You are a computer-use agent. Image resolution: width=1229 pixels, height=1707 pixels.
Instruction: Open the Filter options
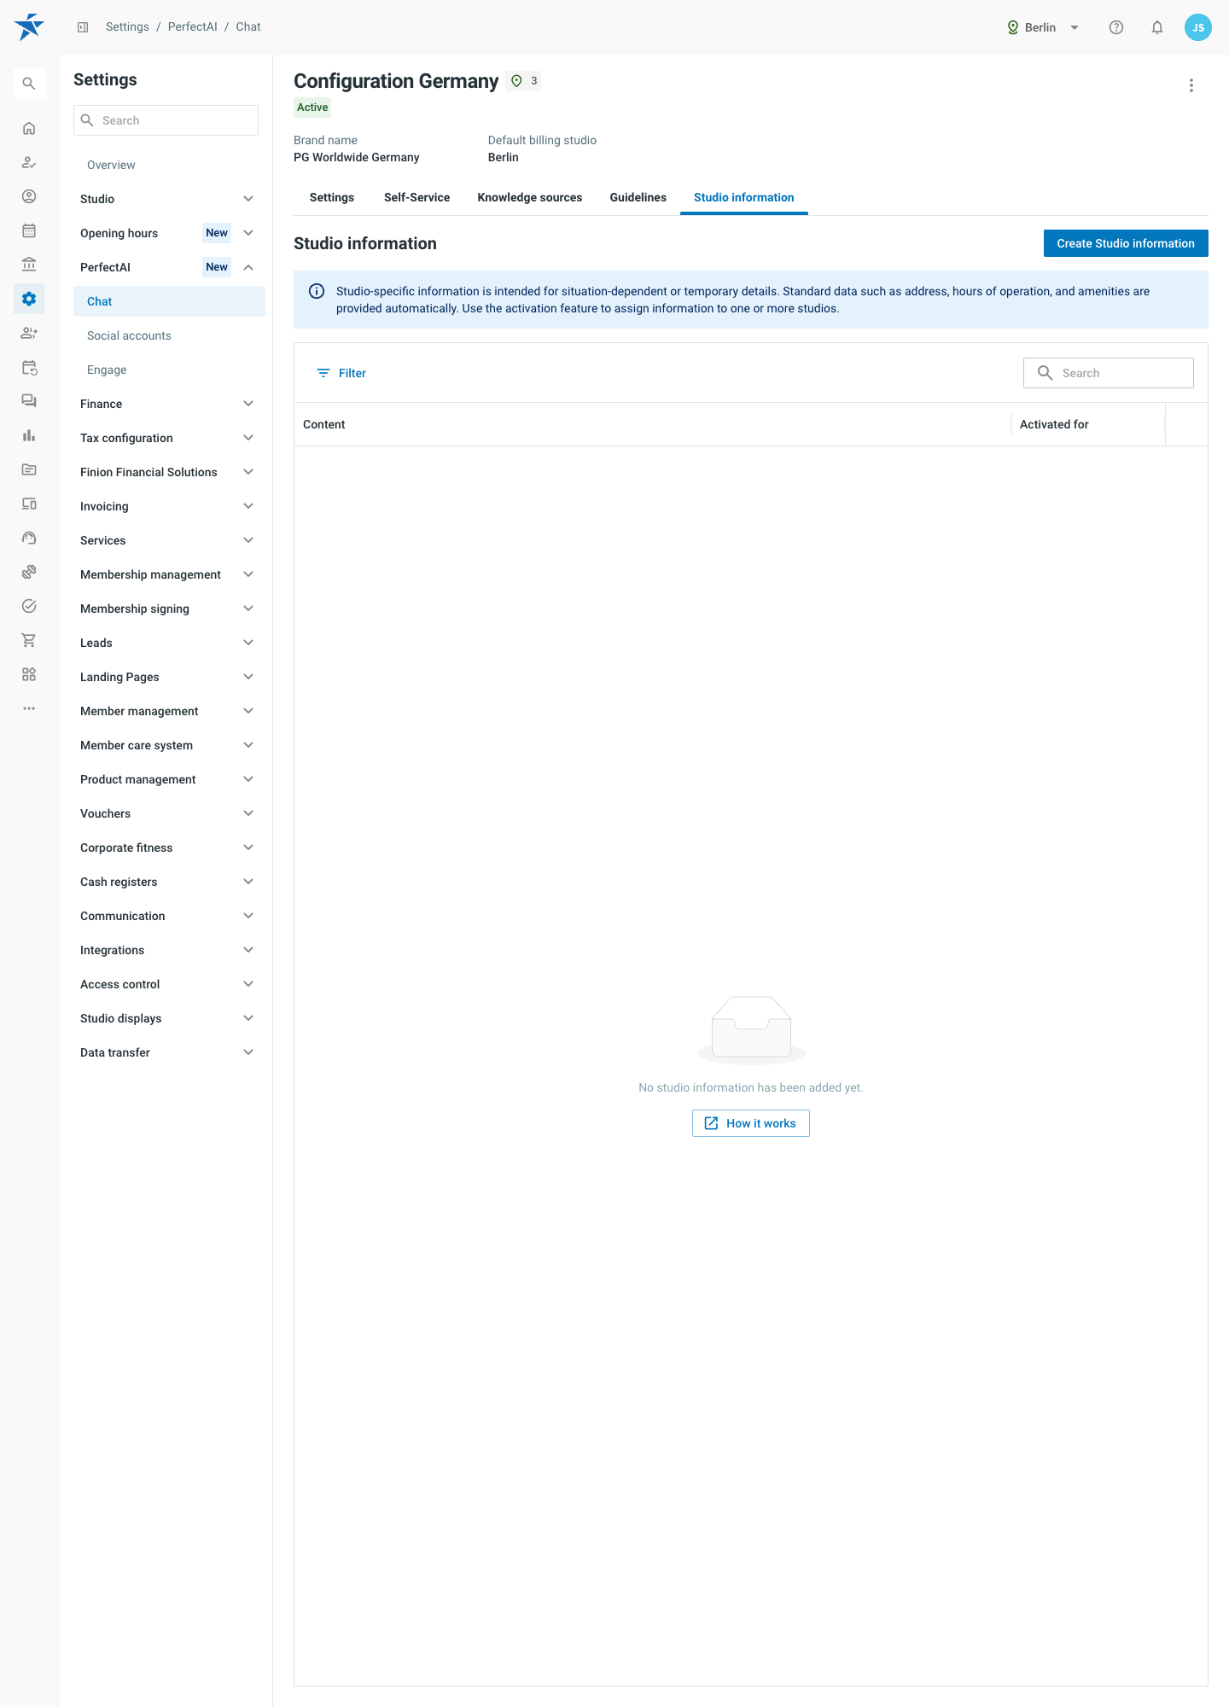tap(341, 373)
